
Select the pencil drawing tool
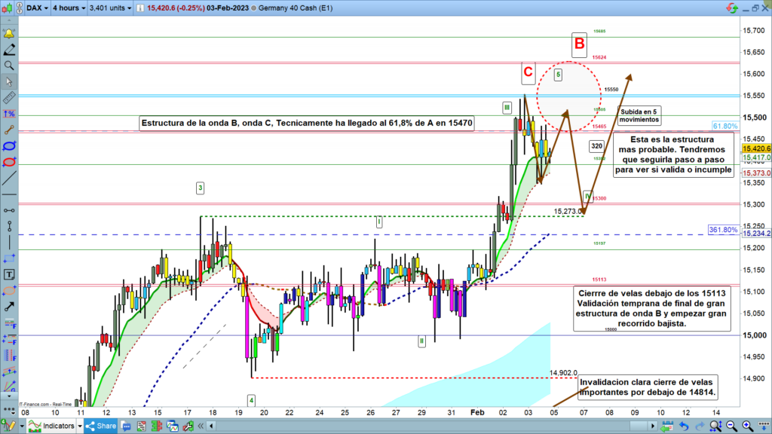coord(9,50)
